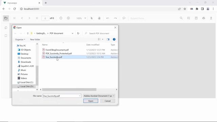This screenshot has height=122, width=217.
Task: Select Videos in the navigation tree
Action: pos(22,78)
